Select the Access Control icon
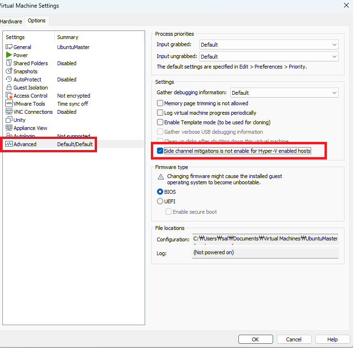Image resolution: width=354 pixels, height=348 pixels. pos(9,95)
